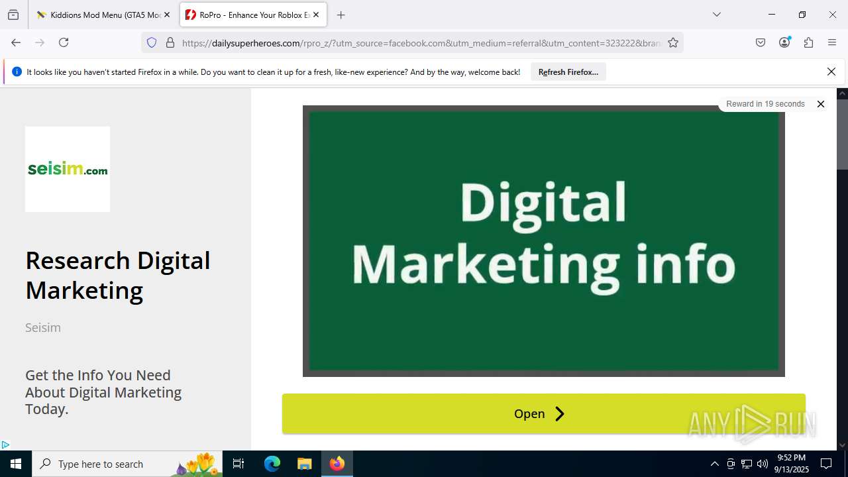Open the Windows notification center
Screen dimensions: 848x477
point(826,464)
